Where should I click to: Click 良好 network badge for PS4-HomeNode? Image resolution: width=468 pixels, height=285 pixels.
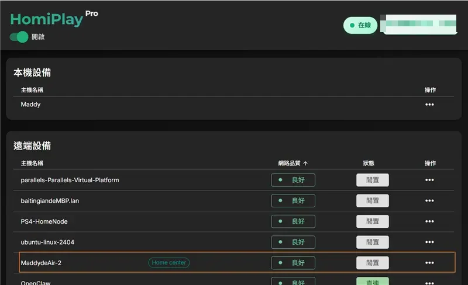click(293, 221)
